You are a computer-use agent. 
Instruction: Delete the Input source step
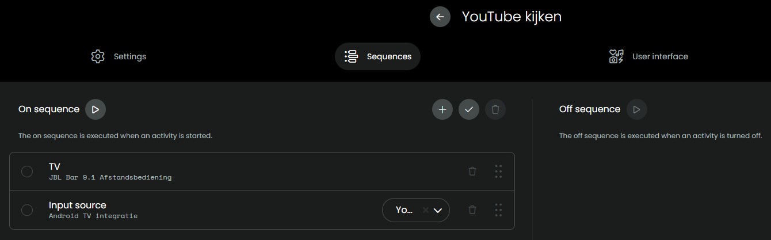click(x=472, y=210)
